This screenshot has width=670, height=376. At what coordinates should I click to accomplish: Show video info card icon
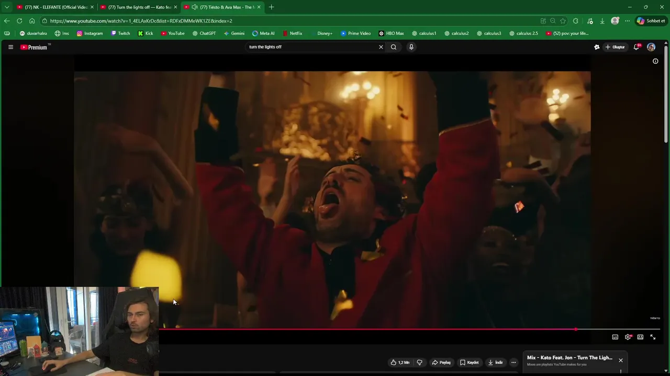coord(655,61)
